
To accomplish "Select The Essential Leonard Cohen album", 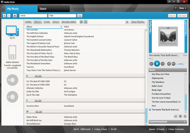I will click(39, 40).
